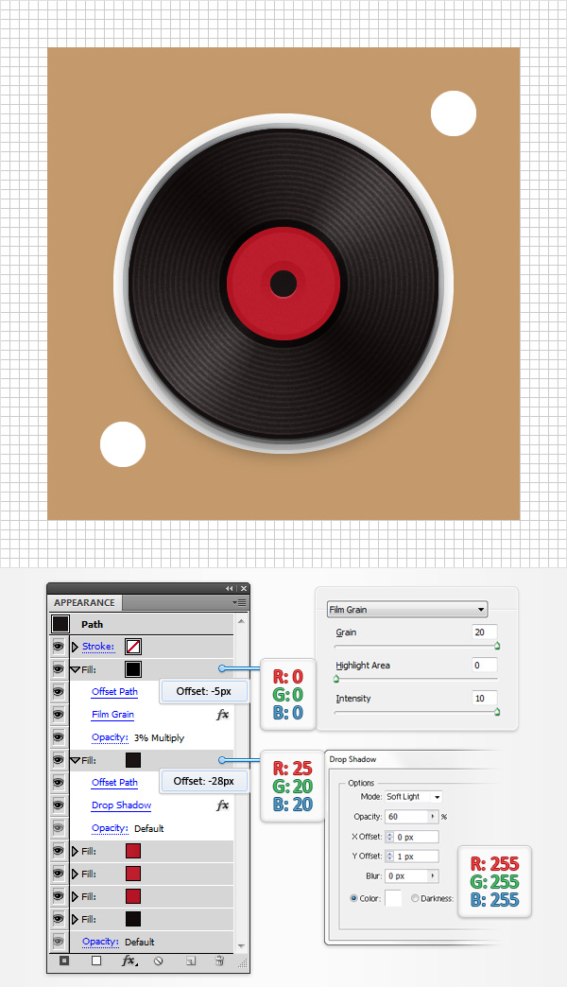Close the Appearance panel
The height and width of the screenshot is (987, 567).
pos(244,589)
